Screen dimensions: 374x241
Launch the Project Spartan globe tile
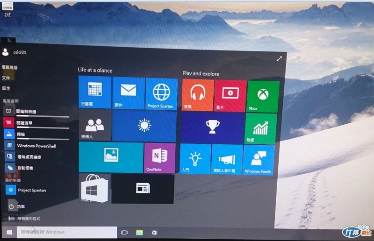(x=161, y=94)
